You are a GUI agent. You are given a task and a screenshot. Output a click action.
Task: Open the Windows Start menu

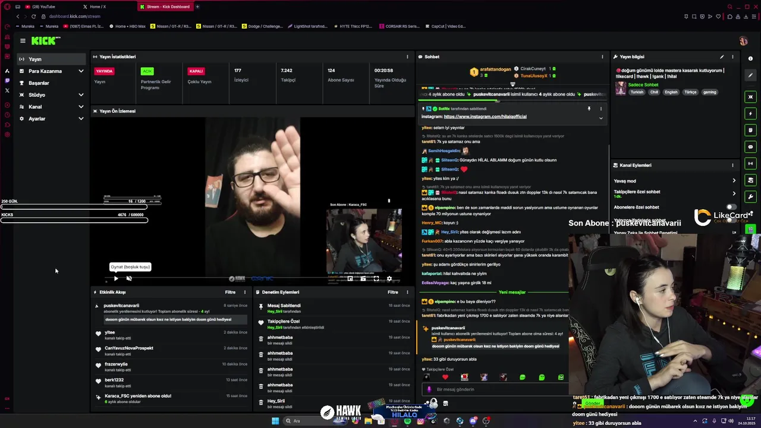pyautogui.click(x=275, y=421)
